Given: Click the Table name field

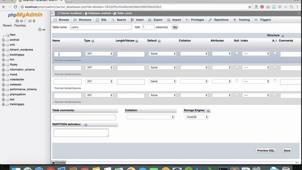Looking at the screenshot, I should tap(101, 27).
